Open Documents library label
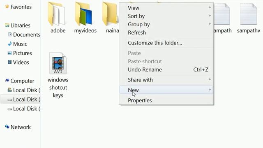 coord(26,35)
